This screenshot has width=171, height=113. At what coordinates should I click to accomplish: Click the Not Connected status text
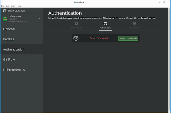(x=100, y=38)
